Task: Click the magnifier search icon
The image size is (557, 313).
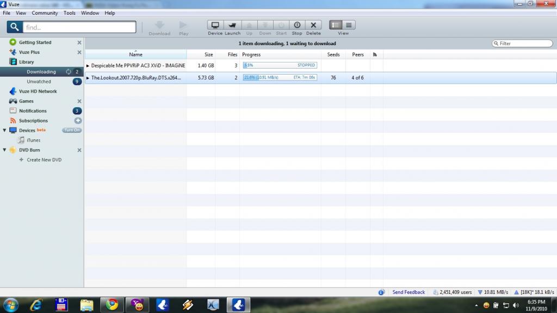Action: click(15, 27)
